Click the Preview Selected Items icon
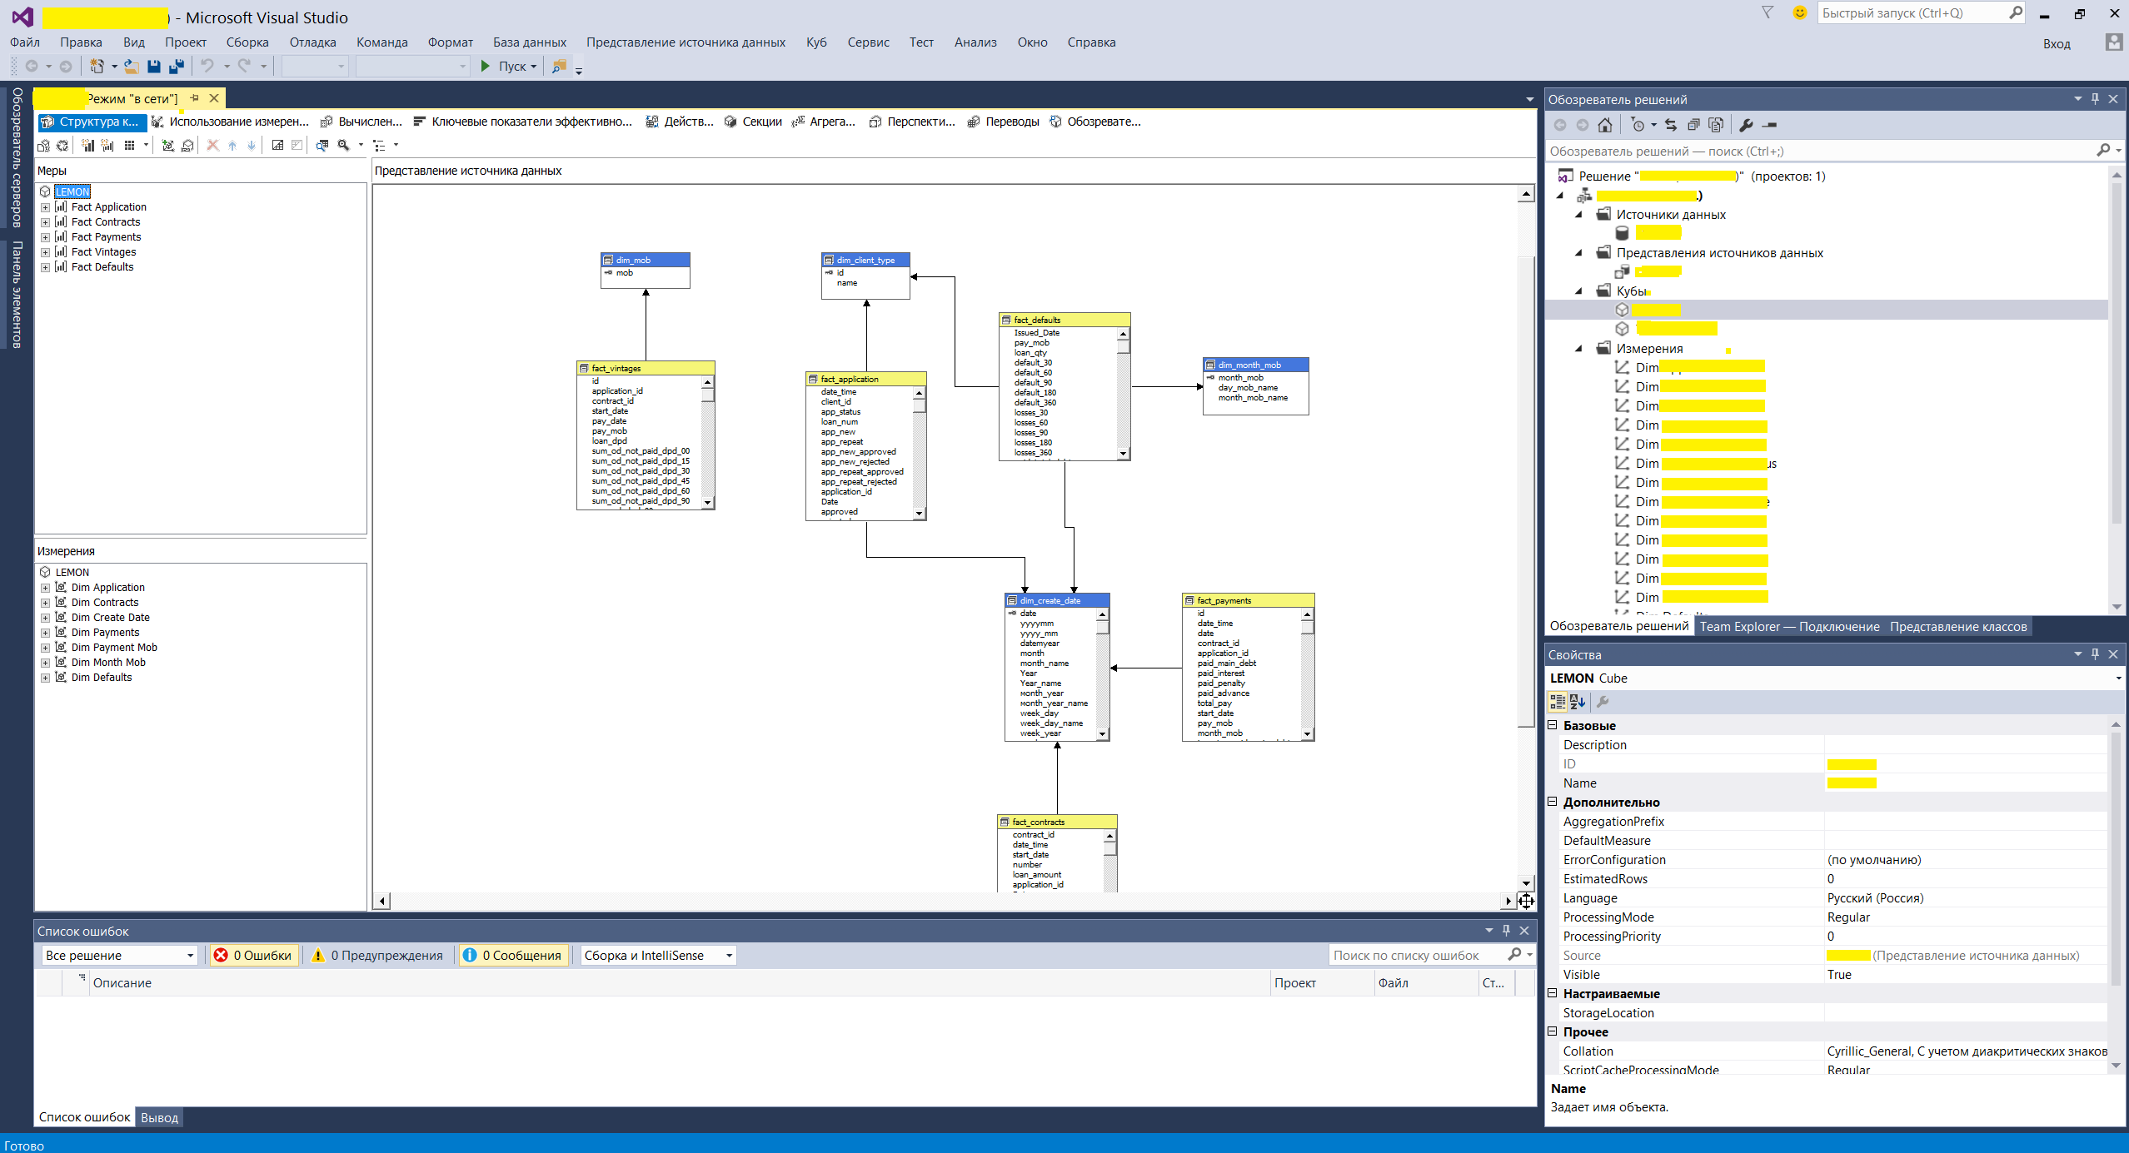This screenshot has width=2129, height=1153. point(1770,125)
